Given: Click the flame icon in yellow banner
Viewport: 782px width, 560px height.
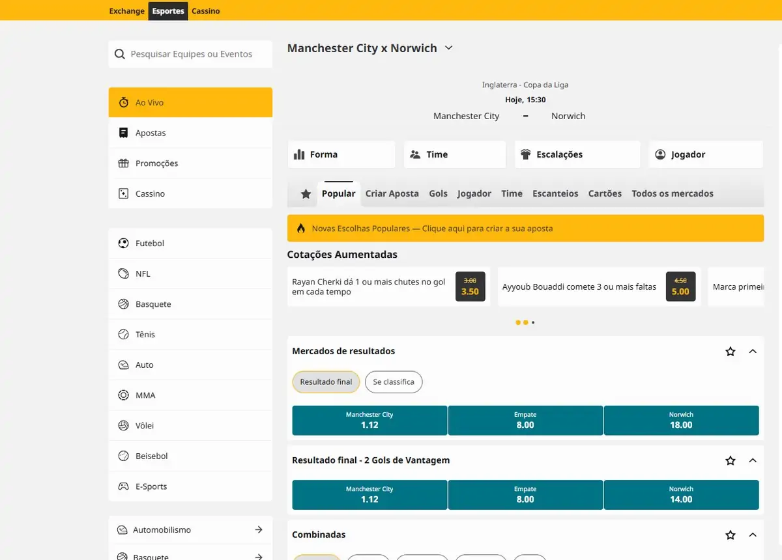Looking at the screenshot, I should click(x=301, y=229).
